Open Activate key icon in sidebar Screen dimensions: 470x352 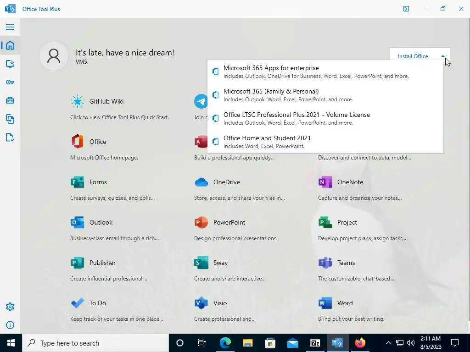click(x=10, y=82)
